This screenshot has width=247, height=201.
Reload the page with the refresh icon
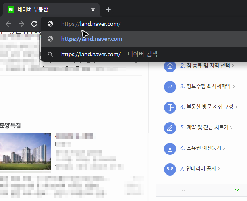pos(34,24)
